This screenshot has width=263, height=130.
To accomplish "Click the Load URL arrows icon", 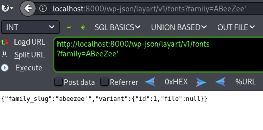I will pos(5,42).
